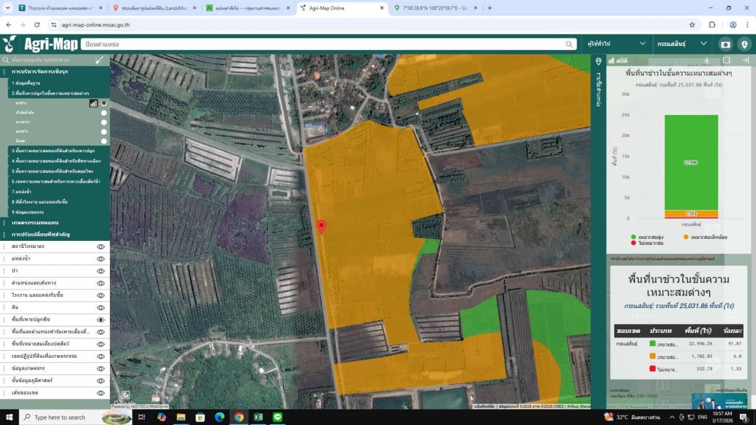Toggle visibility of ป่า layer
Screen dimensions: 756x425
coord(100,271)
